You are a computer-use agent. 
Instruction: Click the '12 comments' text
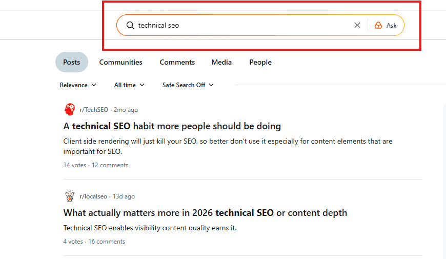pos(110,165)
